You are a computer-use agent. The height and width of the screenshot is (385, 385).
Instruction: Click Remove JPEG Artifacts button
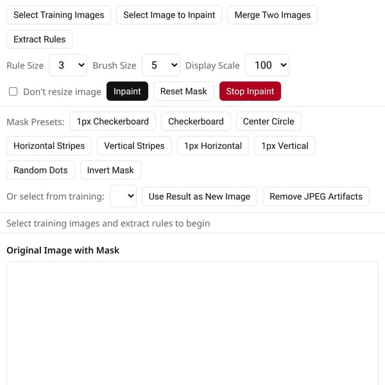point(316,196)
